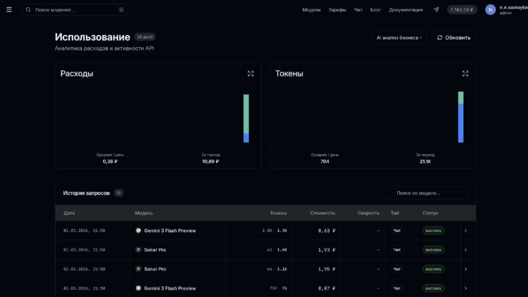Click the green bar in Расходы chart

246,113
